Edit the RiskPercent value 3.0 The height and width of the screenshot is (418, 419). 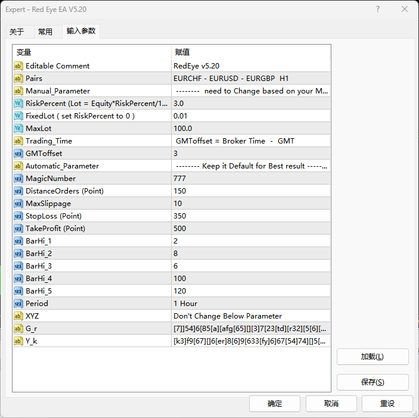pyautogui.click(x=250, y=104)
